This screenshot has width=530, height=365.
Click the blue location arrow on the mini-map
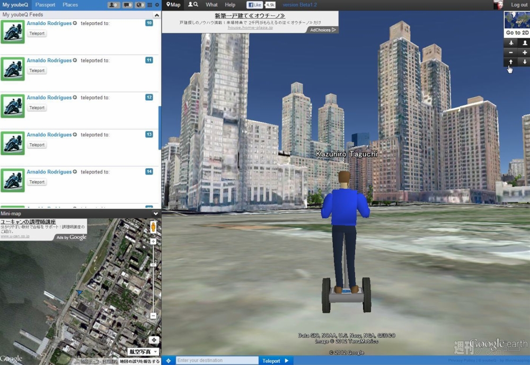pos(79,292)
